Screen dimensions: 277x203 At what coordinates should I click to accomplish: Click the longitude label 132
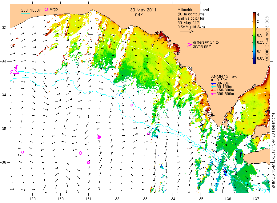click(116, 199)
